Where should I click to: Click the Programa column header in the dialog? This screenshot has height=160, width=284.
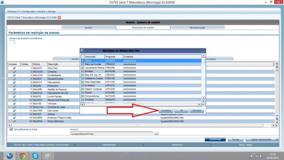coord(114,57)
